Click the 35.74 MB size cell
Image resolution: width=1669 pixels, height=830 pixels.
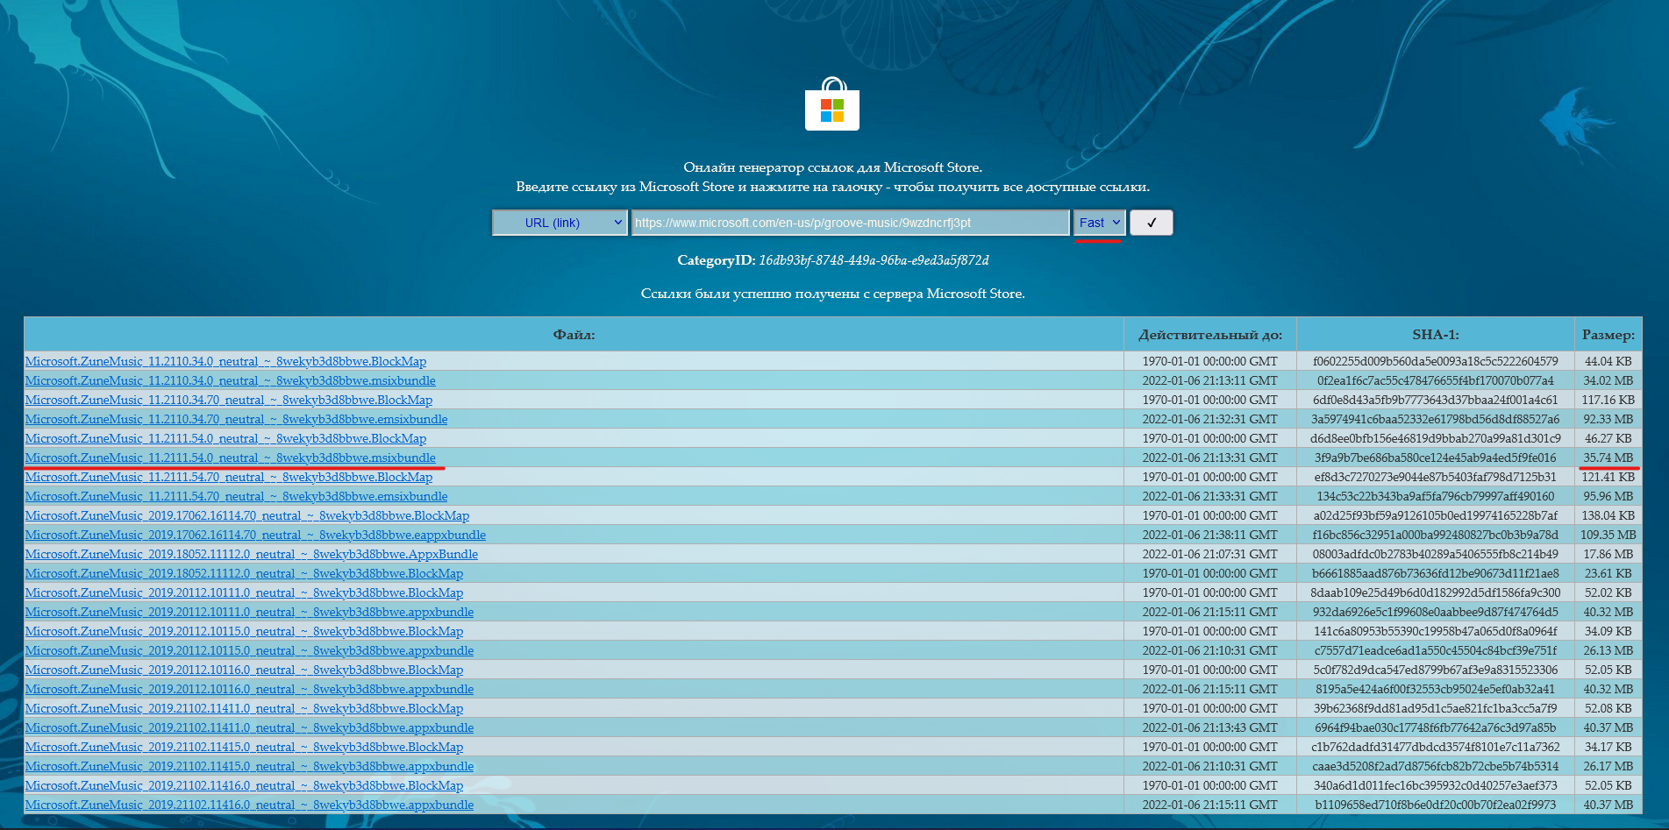(x=1608, y=458)
